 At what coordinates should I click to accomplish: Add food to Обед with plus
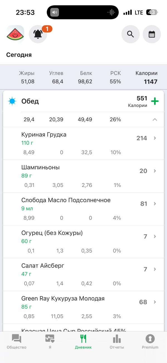[x=155, y=101]
